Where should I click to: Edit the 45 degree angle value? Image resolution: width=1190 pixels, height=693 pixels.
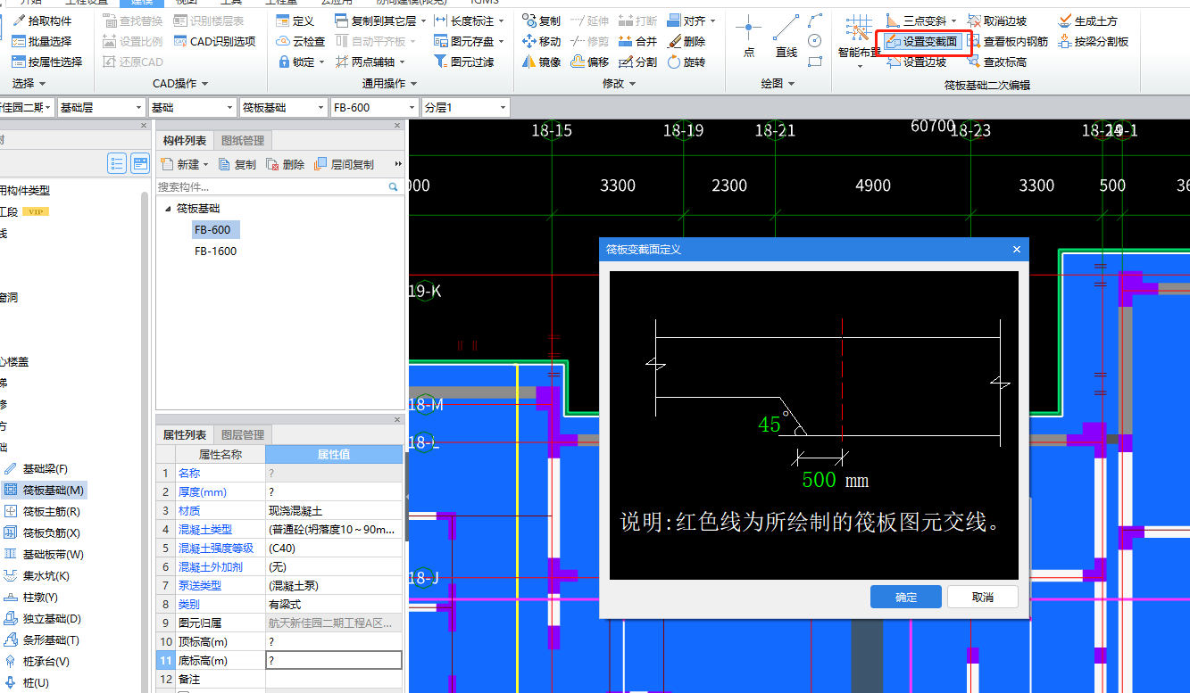tap(770, 425)
